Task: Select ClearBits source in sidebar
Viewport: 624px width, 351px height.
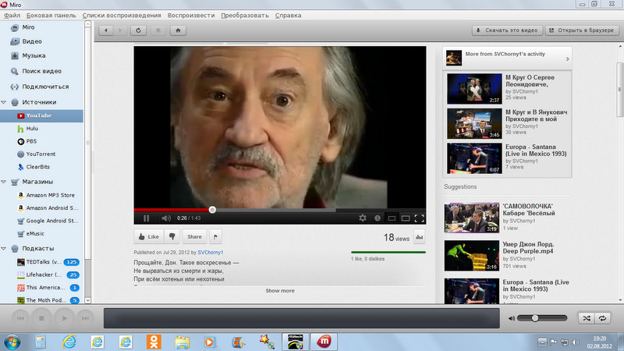Action: click(x=42, y=167)
